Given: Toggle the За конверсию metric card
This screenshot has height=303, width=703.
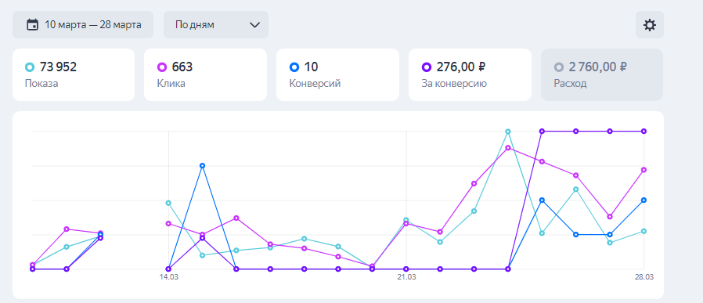Looking at the screenshot, I should click(470, 74).
